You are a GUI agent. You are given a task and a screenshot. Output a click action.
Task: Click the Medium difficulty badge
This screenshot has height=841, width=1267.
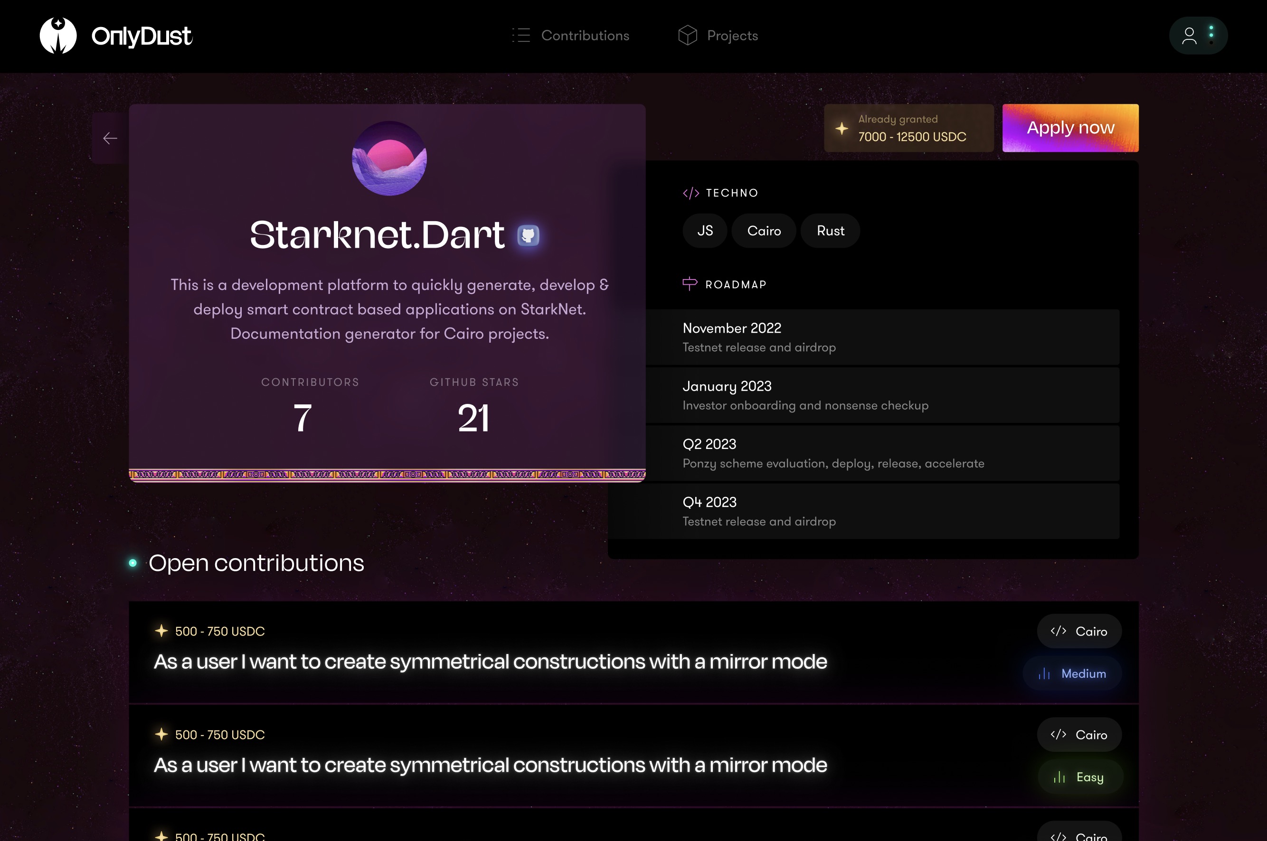[x=1072, y=673]
